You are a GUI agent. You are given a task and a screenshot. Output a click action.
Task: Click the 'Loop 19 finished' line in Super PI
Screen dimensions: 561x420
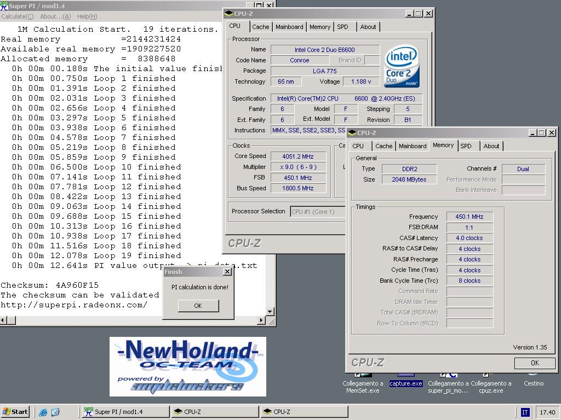coord(138,256)
